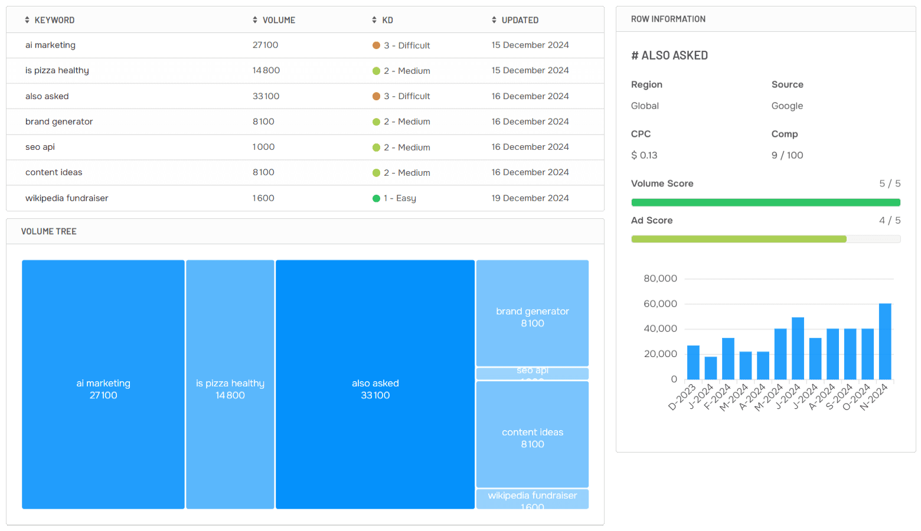Click the green KD dot for is pizza healthy
Screen dimensions: 921x531
(x=376, y=71)
